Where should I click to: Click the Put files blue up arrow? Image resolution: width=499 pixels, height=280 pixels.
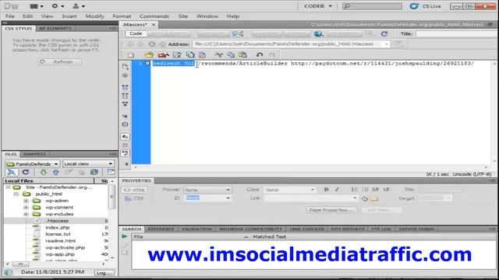click(55, 172)
